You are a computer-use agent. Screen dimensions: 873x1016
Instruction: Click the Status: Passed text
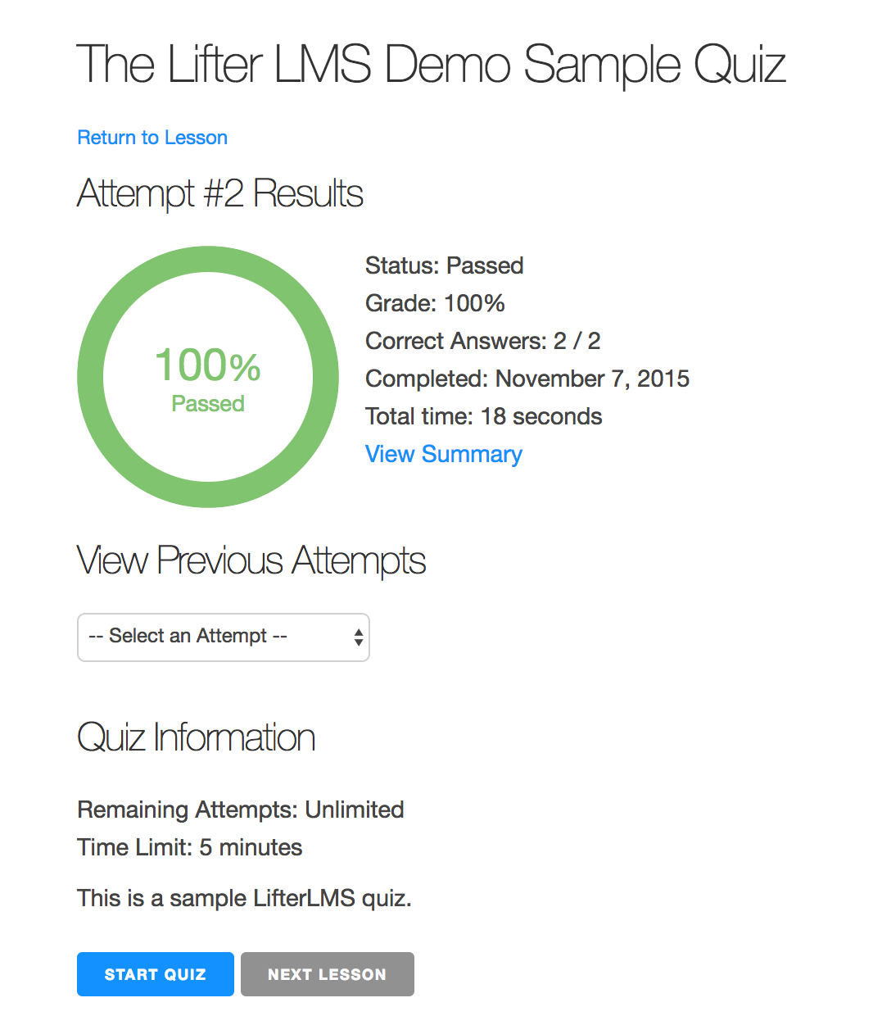click(444, 265)
